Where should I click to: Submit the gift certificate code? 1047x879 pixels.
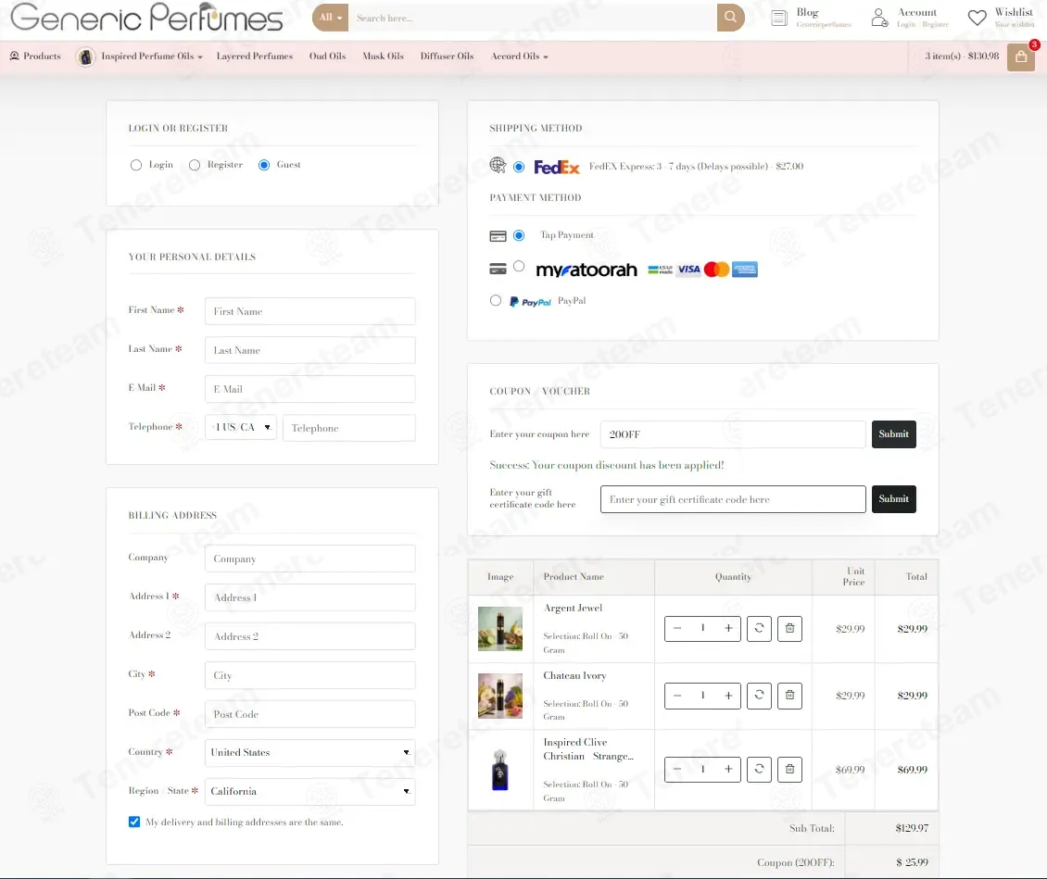click(893, 498)
